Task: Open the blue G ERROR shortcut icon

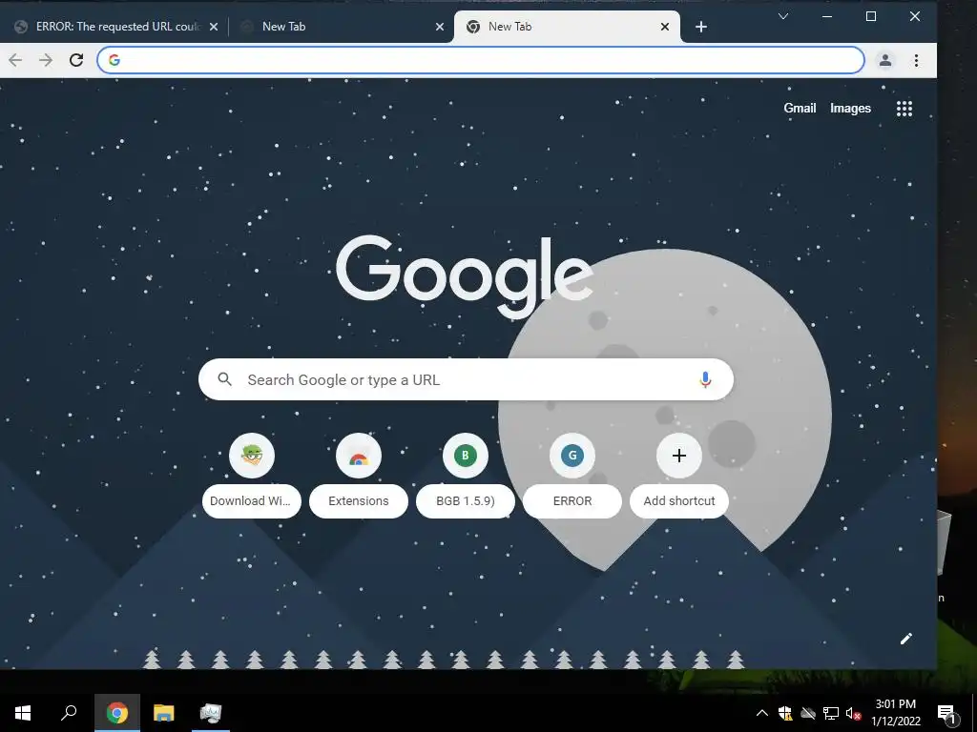Action: click(x=572, y=456)
